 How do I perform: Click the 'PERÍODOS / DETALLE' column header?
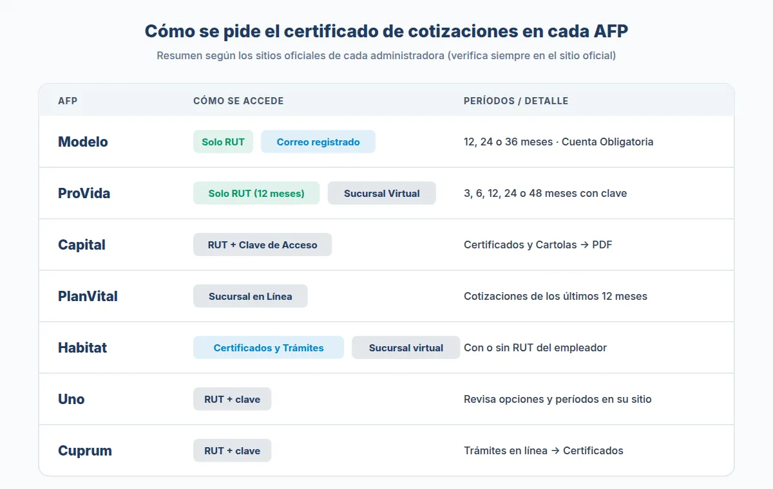point(516,101)
